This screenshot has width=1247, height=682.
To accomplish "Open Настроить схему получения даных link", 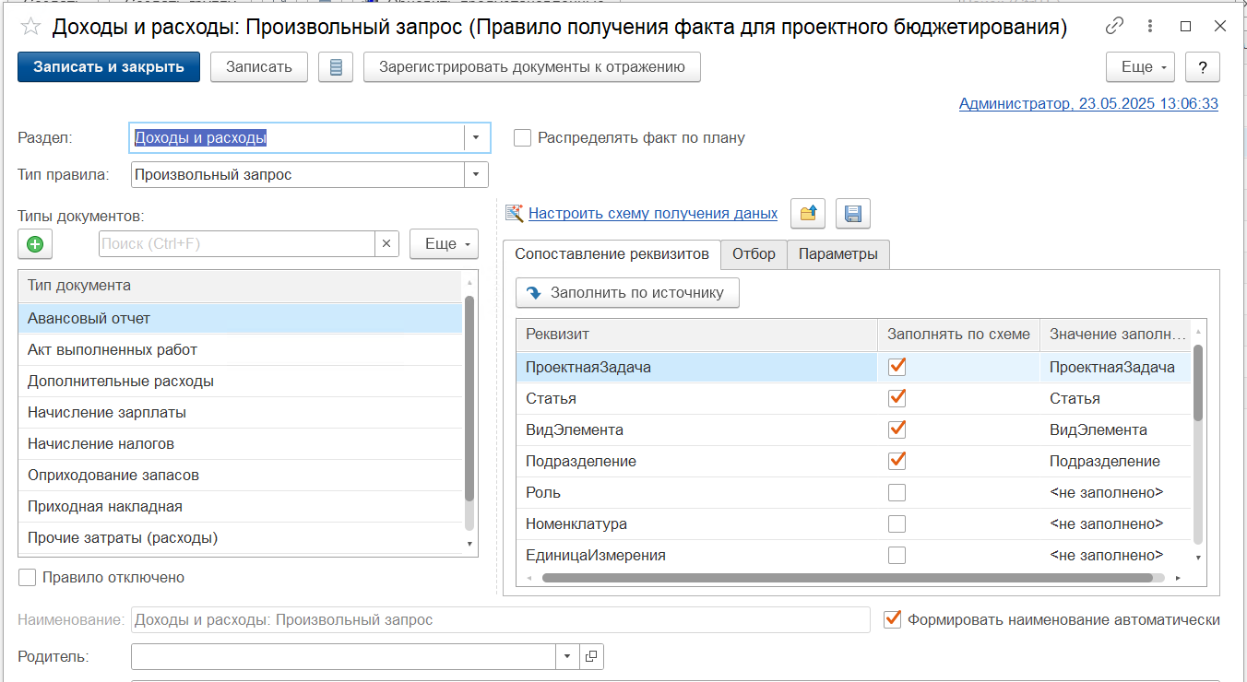I will point(653,214).
